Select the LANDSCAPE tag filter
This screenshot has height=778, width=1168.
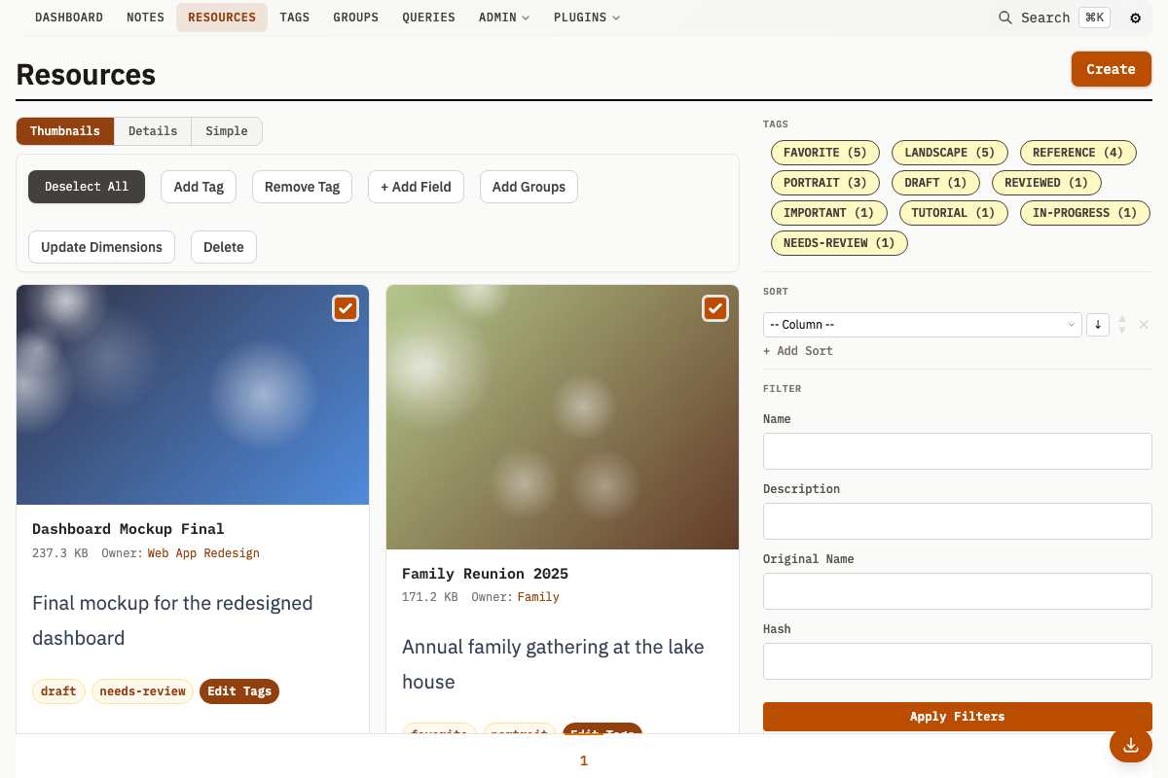click(949, 153)
